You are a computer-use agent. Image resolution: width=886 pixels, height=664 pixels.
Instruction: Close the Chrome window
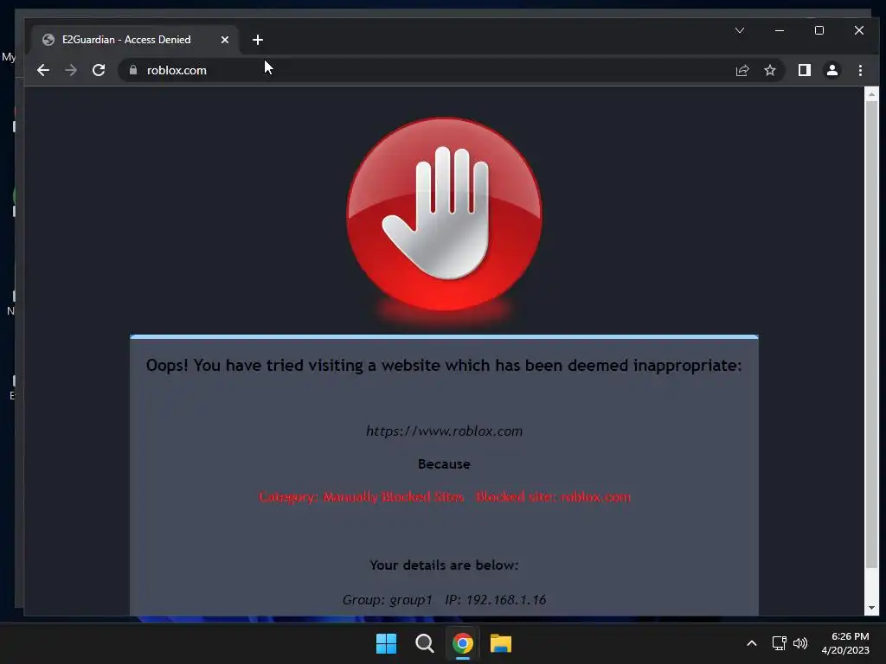coord(859,30)
